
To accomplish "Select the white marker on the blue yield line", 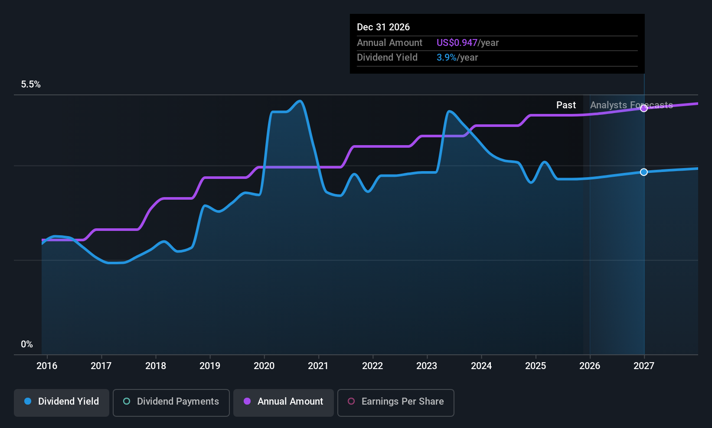I will 643,172.
